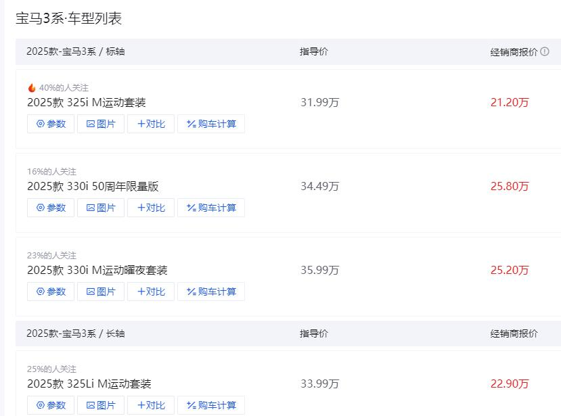Open 购车计算 for 325i M运动套装

pos(211,124)
